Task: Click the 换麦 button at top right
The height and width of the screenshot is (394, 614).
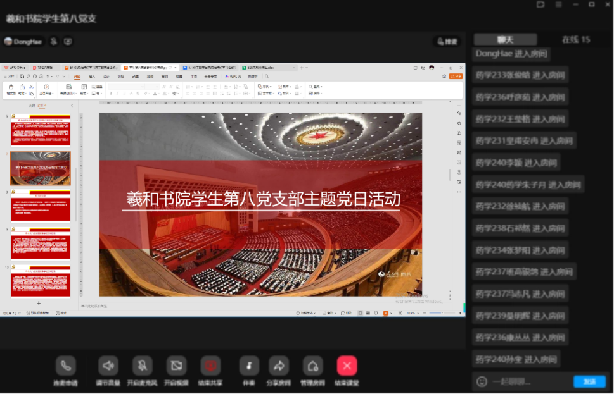Action: tap(447, 41)
